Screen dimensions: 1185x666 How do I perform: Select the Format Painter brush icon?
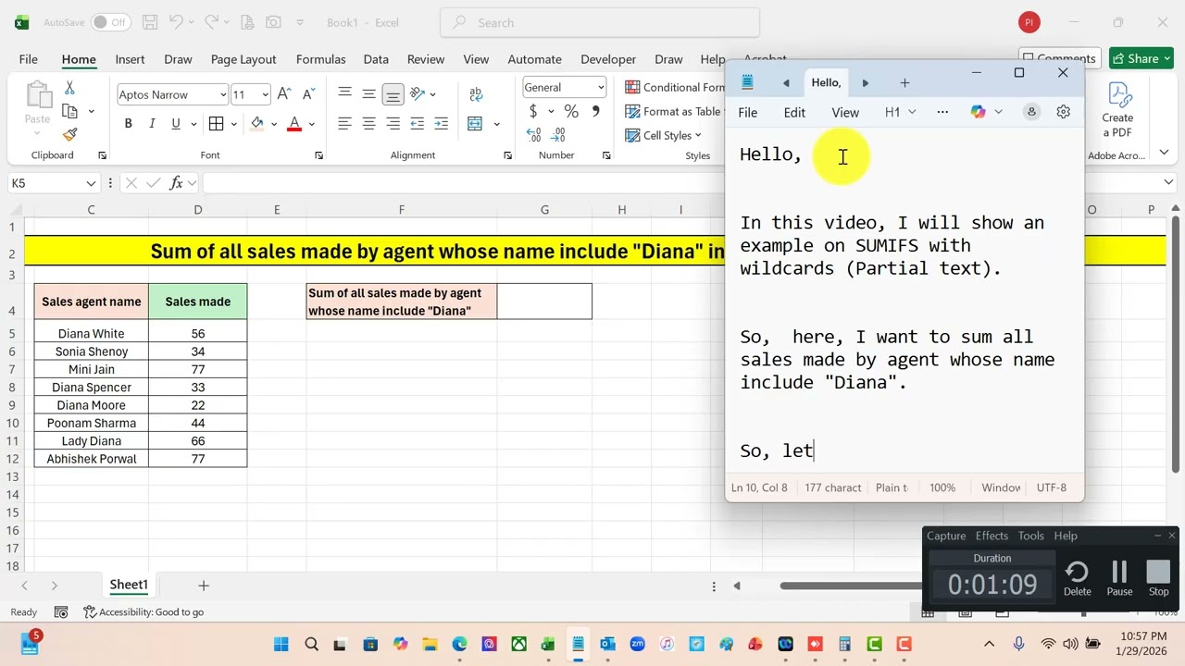point(69,134)
